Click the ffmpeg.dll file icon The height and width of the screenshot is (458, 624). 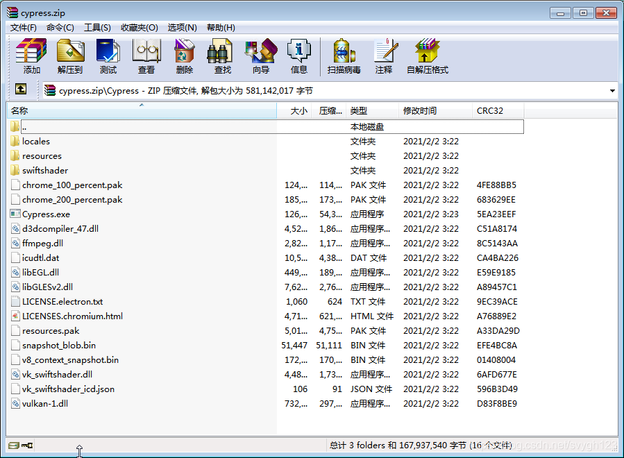(x=15, y=243)
